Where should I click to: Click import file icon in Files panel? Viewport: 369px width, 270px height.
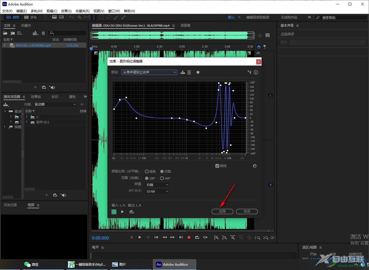13,33
